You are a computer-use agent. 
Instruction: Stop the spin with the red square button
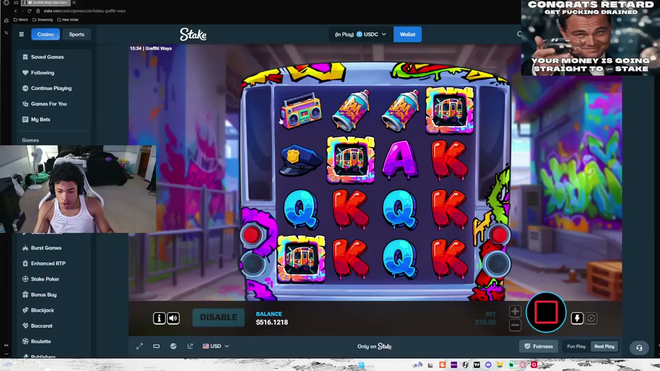pyautogui.click(x=546, y=312)
